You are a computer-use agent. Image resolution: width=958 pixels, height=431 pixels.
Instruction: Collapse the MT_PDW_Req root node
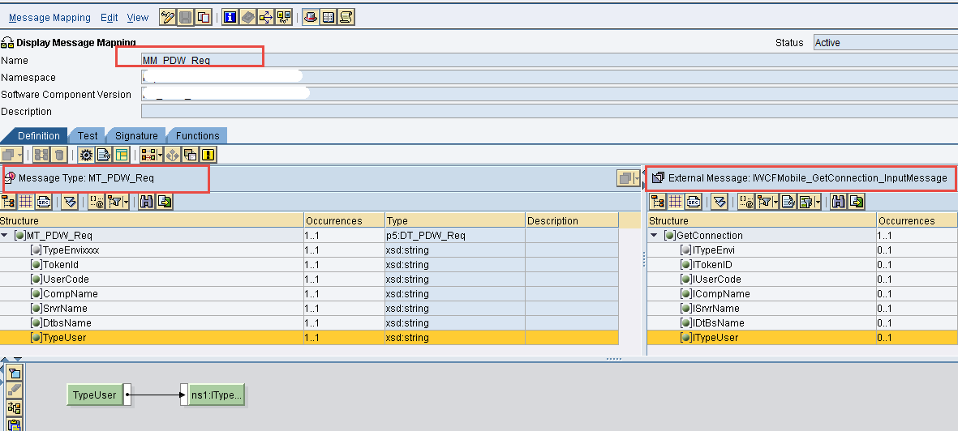click(x=6, y=236)
